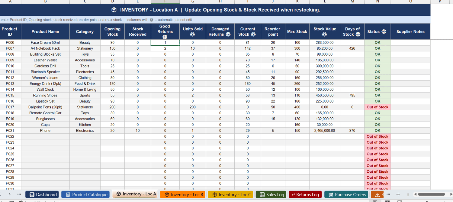Screen dimensions: 453x202
Task: Open the Returns Log sheet tab
Action: (x=305, y=194)
